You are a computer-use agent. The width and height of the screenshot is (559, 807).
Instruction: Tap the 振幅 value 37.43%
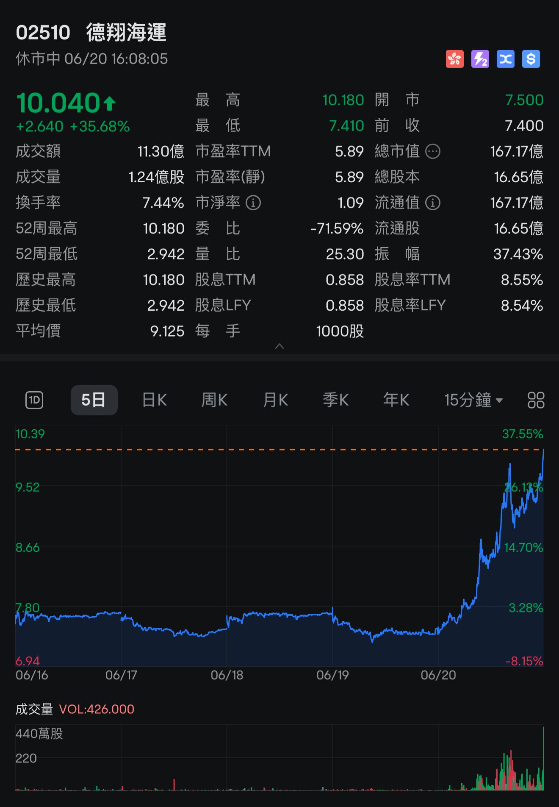coord(518,254)
